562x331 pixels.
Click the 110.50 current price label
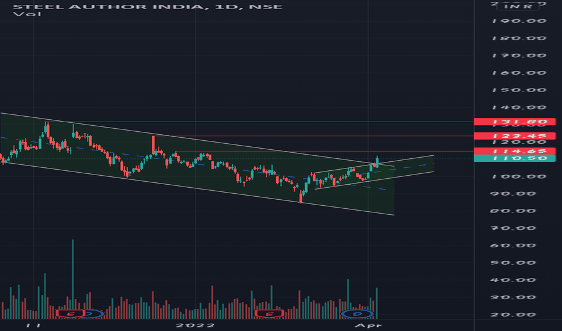pyautogui.click(x=515, y=158)
